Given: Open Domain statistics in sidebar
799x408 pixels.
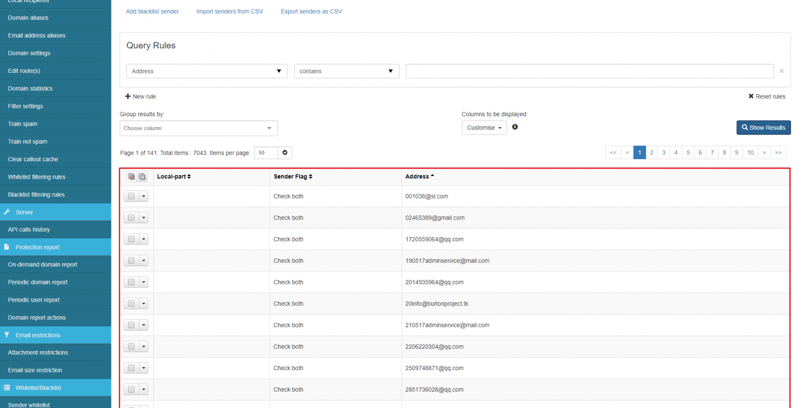Looking at the screenshot, I should tap(55, 88).
